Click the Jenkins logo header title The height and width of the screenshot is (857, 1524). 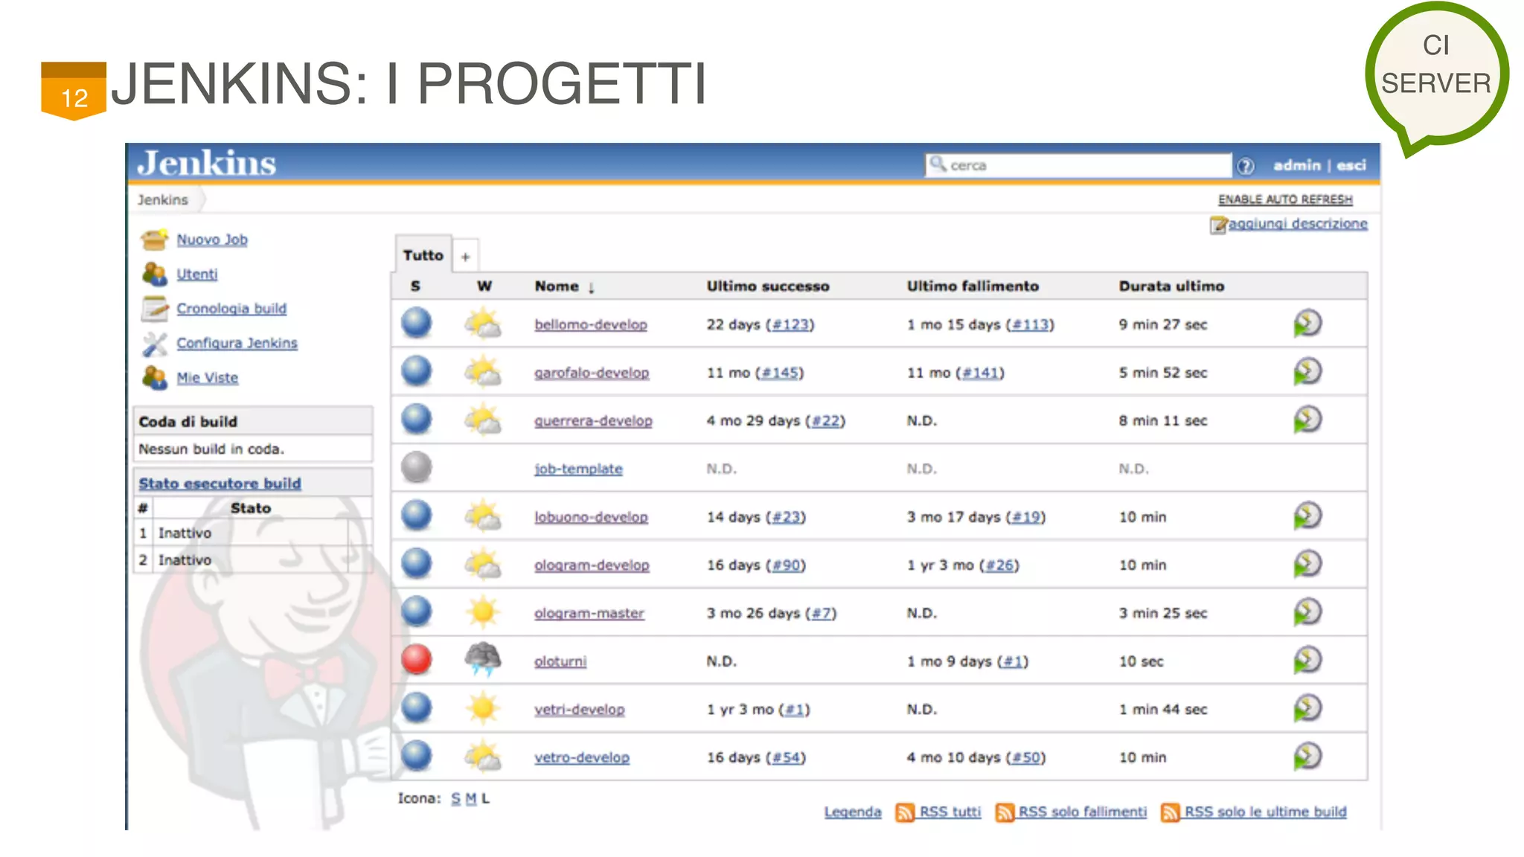tap(207, 163)
